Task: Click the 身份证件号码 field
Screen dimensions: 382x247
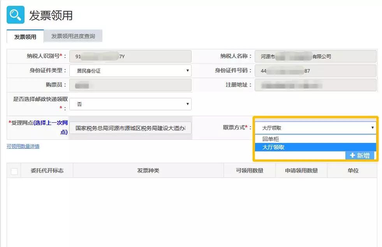Action: (316, 70)
